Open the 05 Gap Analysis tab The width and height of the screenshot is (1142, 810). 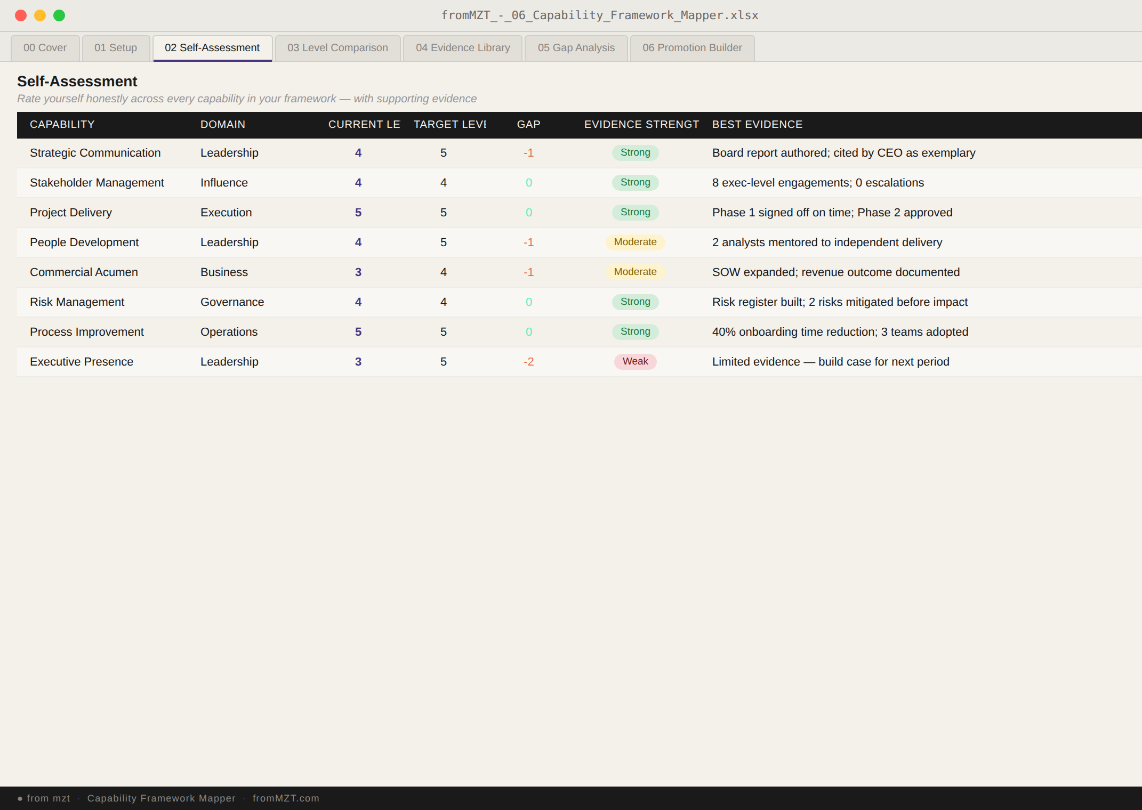[x=576, y=48]
